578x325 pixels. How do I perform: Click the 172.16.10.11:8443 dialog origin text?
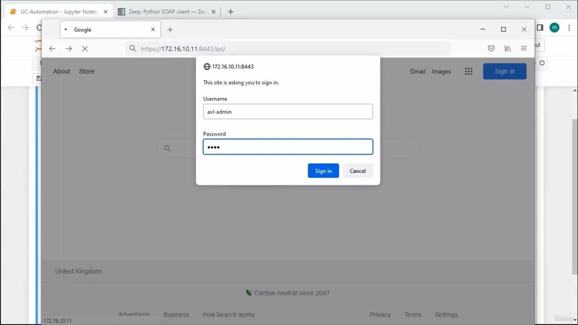(x=233, y=67)
